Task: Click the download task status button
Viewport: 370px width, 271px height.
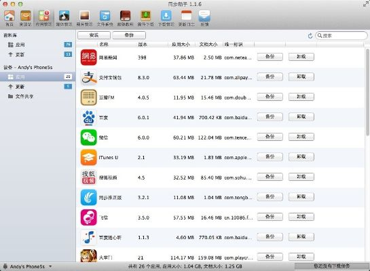Action: click(x=331, y=266)
